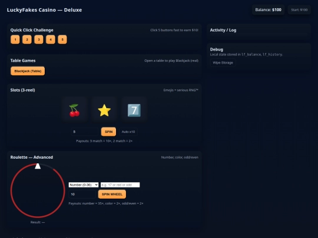Click the slots Payouts info text

pos(104,141)
